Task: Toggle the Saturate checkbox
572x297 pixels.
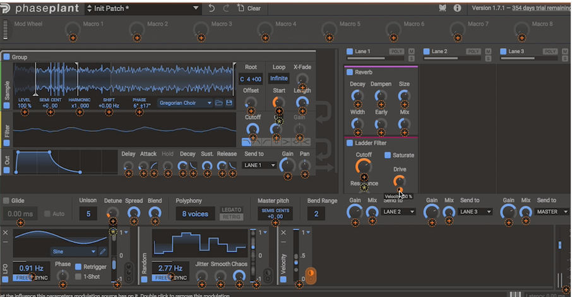Action: coord(388,155)
